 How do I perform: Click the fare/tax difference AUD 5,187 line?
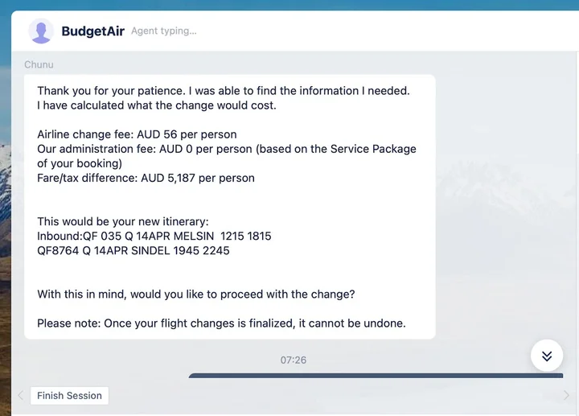point(146,178)
